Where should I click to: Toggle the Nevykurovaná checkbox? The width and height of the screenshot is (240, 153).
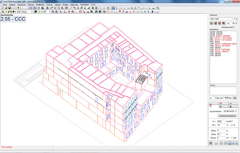point(234,27)
